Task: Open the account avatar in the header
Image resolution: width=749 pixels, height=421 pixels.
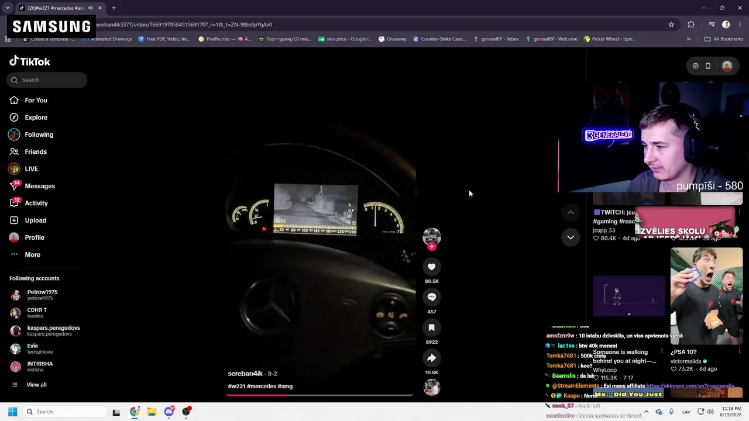Action: point(727,66)
